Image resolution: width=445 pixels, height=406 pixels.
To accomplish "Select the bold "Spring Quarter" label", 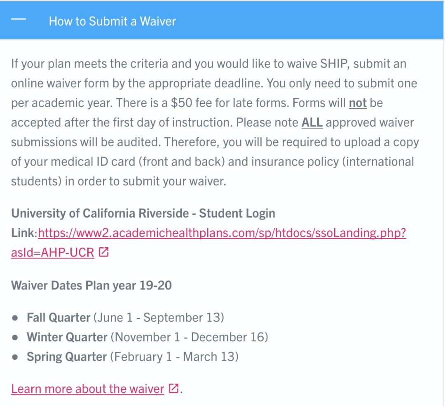I will (x=67, y=357).
